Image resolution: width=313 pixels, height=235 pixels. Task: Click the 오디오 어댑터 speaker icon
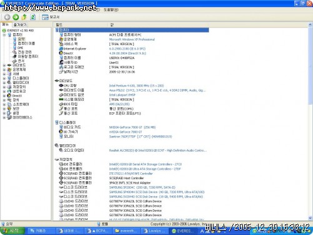tap(61, 150)
